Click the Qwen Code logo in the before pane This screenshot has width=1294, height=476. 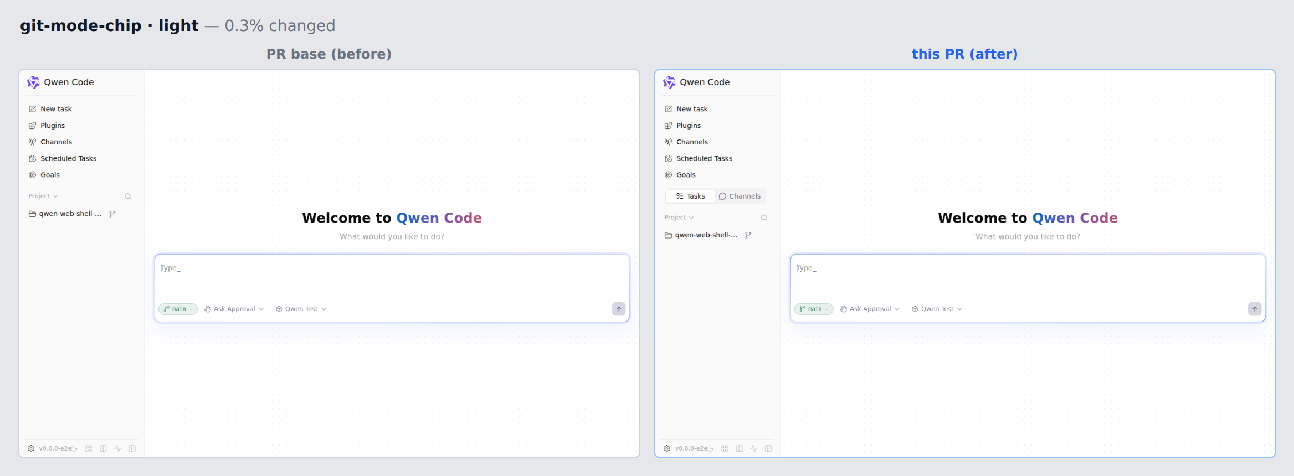point(33,82)
